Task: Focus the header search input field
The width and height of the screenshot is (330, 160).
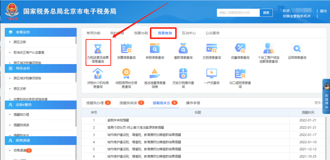Action: tap(238, 13)
